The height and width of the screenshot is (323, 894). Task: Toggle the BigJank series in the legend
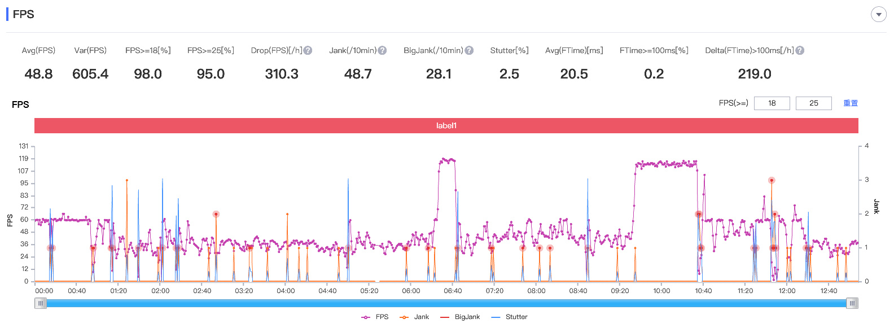pyautogui.click(x=460, y=317)
